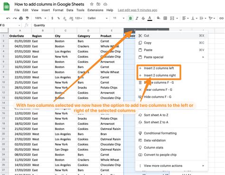Open the Help menu
225x175 pixels.
110,10
